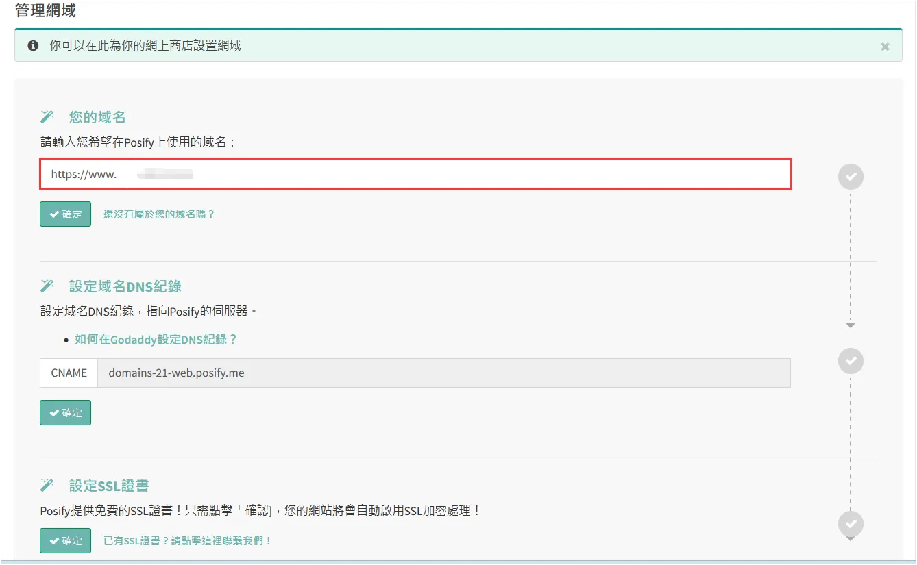This screenshot has width=917, height=565.
Task: Click the https://www. prefix label
Action: 84,175
